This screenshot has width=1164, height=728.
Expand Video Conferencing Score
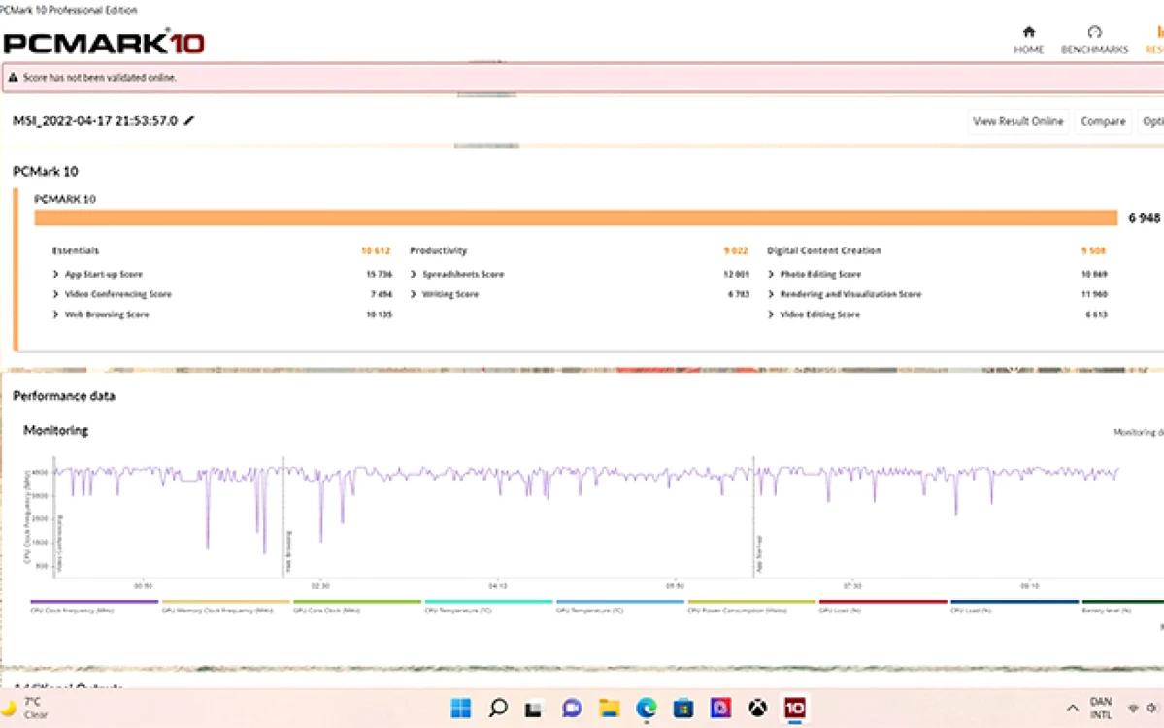tap(55, 294)
